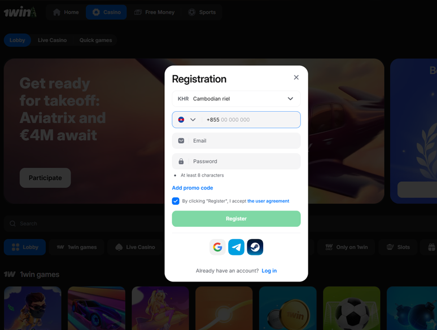
Task: Follow the Log in link
Action: pyautogui.click(x=269, y=271)
